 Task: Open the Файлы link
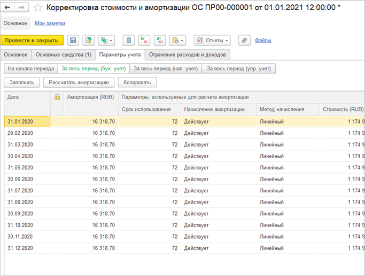pyautogui.click(x=262, y=40)
